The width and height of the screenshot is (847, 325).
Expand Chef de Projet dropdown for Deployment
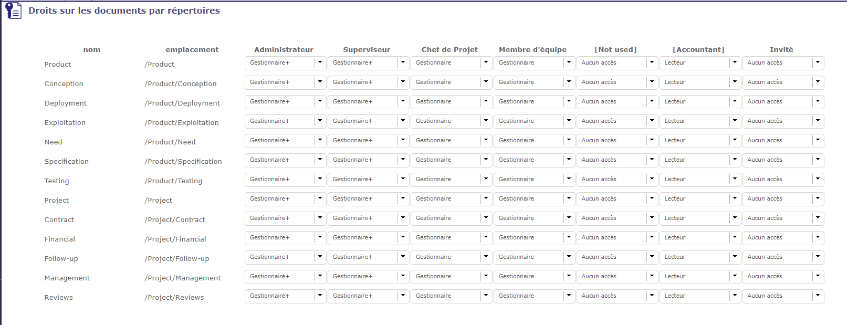451,102
